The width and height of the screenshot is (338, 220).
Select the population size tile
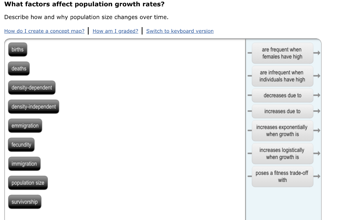[28, 183]
